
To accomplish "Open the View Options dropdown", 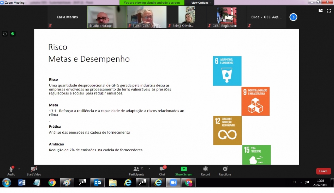I will (x=201, y=3).
